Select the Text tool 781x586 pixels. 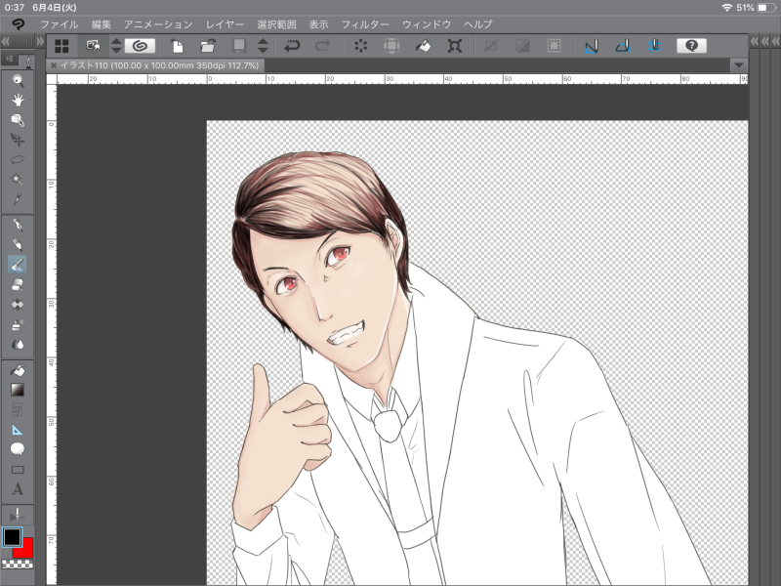[17, 489]
